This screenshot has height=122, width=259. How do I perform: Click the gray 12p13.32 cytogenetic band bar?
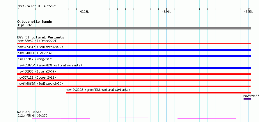[134, 28]
